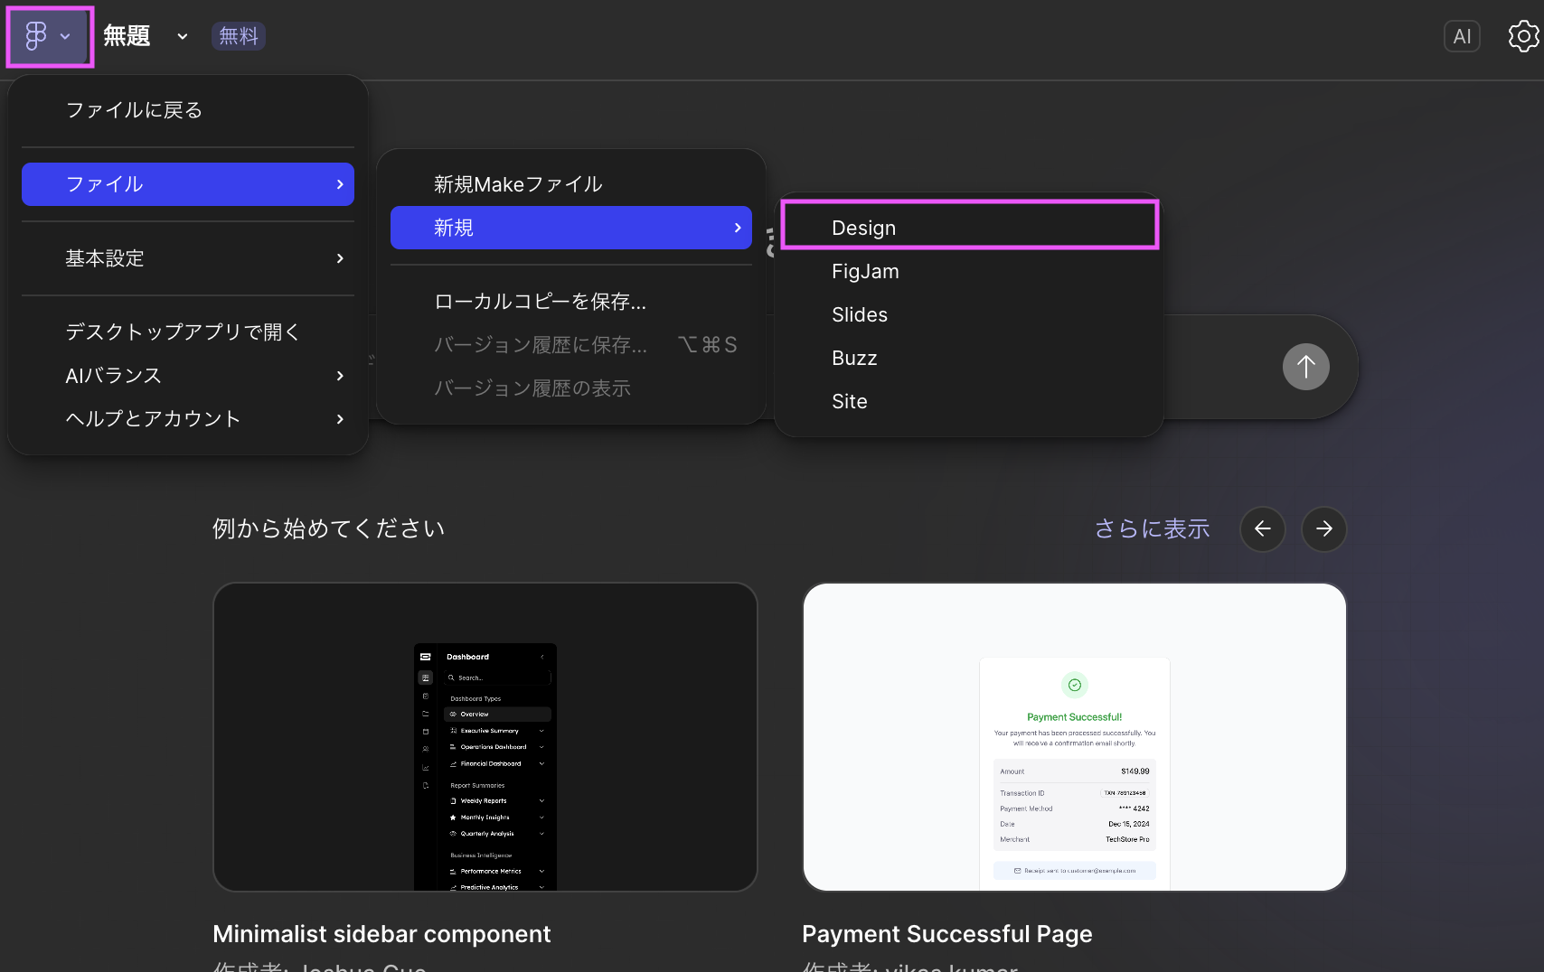Viewport: 1544px width, 972px height.
Task: Expand the 基本設定 submenu
Action: tap(187, 258)
